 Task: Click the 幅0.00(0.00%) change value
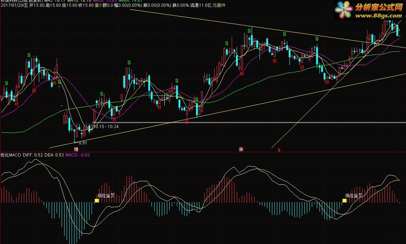(x=128, y=5)
